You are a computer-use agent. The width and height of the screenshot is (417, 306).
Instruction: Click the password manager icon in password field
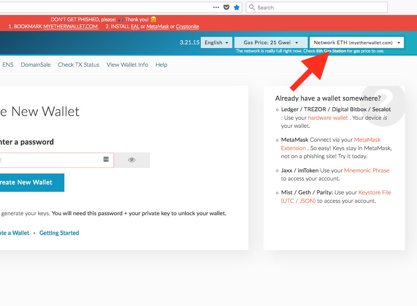(x=106, y=159)
